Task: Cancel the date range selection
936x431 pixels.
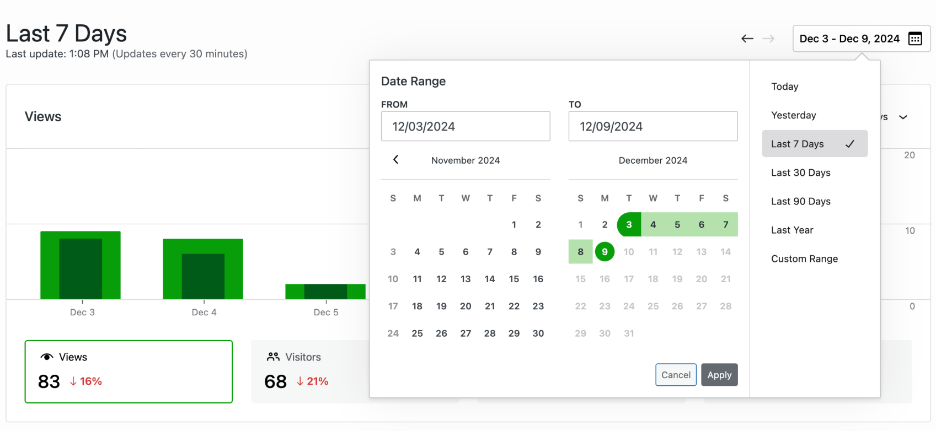Action: [x=676, y=374]
